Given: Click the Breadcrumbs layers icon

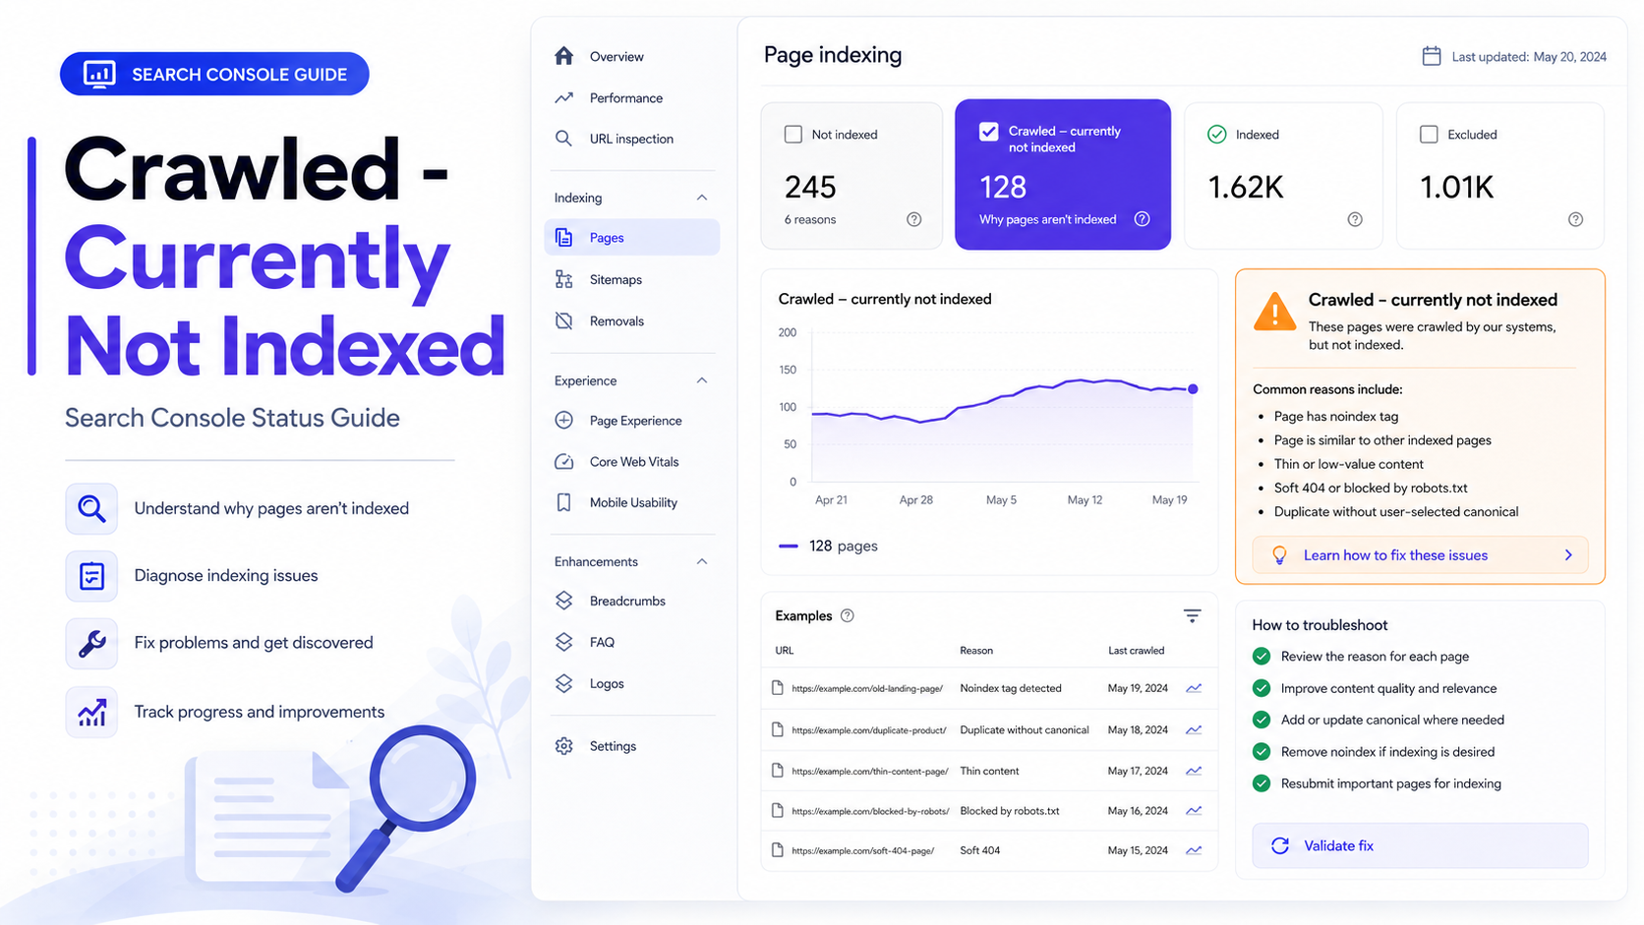Looking at the screenshot, I should [563, 601].
